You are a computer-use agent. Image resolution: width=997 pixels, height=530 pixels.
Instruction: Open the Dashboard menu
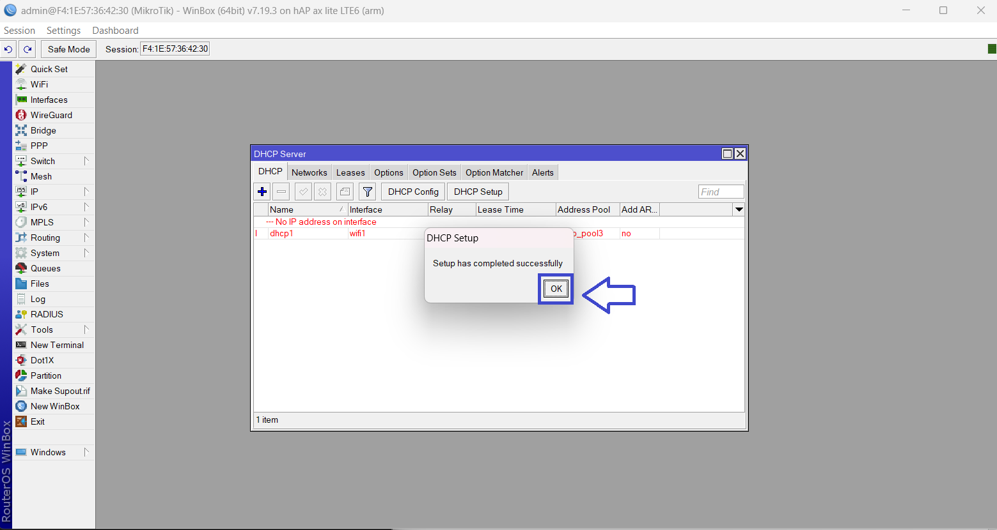coord(115,31)
